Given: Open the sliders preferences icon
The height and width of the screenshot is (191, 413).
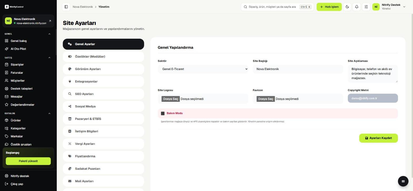Looking at the screenshot, I should 366,7.
